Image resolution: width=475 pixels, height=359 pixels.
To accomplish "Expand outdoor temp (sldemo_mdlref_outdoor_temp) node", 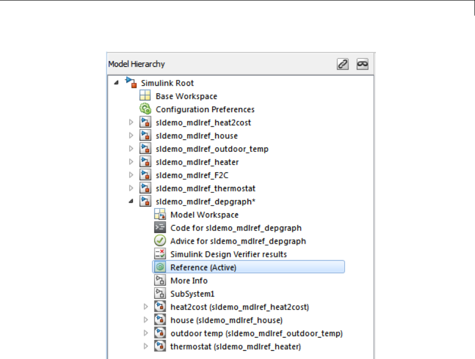I will pos(145,333).
